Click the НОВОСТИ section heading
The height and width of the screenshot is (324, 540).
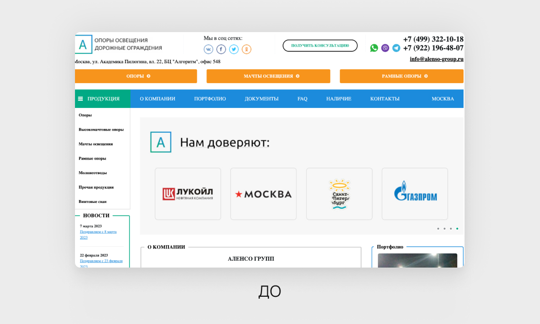96,216
